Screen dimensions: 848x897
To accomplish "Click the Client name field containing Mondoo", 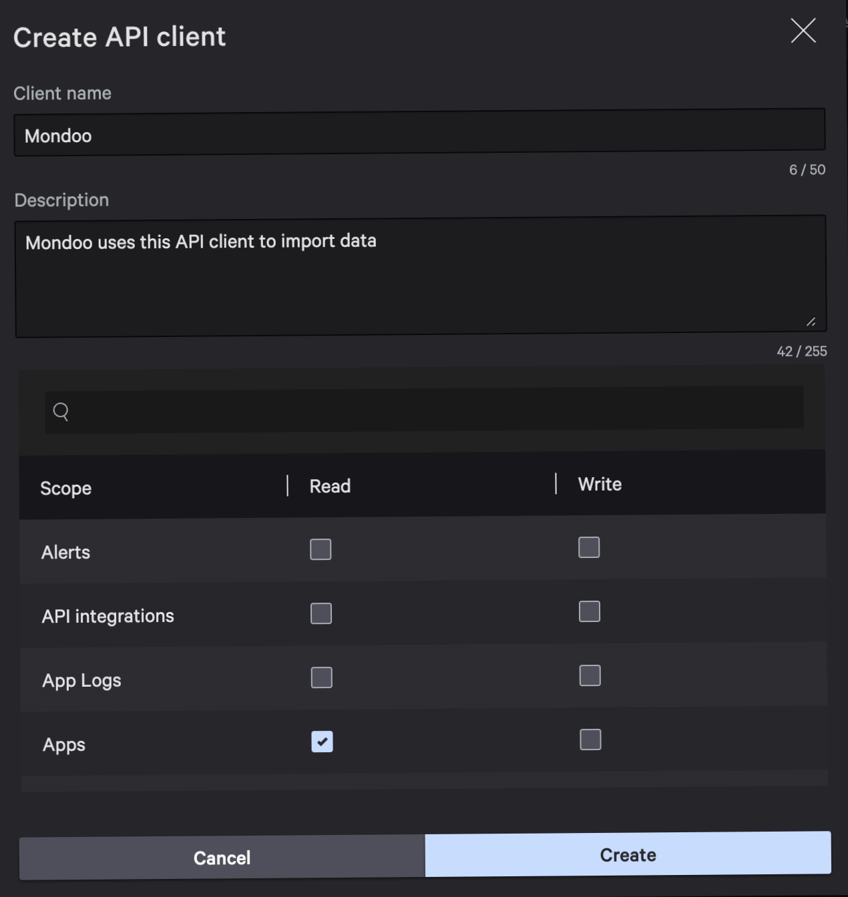I will tap(420, 135).
